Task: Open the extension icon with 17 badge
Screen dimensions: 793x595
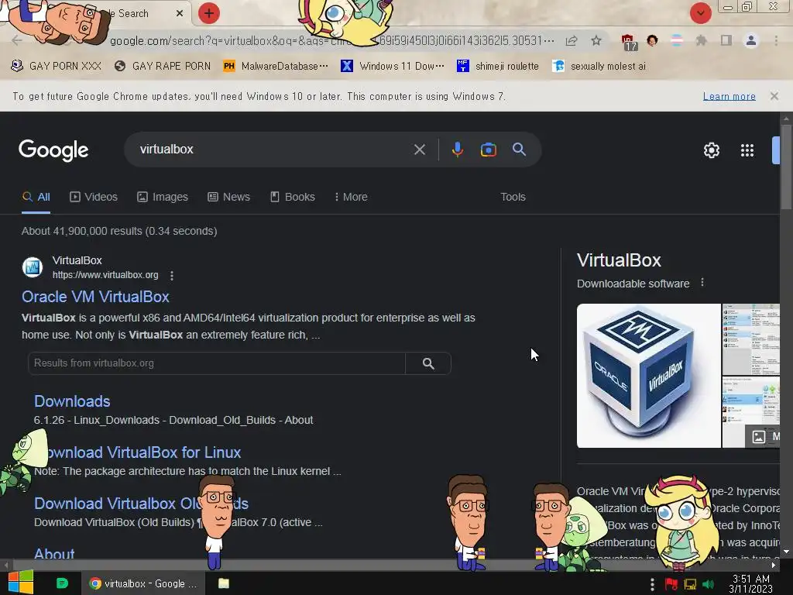Action: [x=628, y=42]
